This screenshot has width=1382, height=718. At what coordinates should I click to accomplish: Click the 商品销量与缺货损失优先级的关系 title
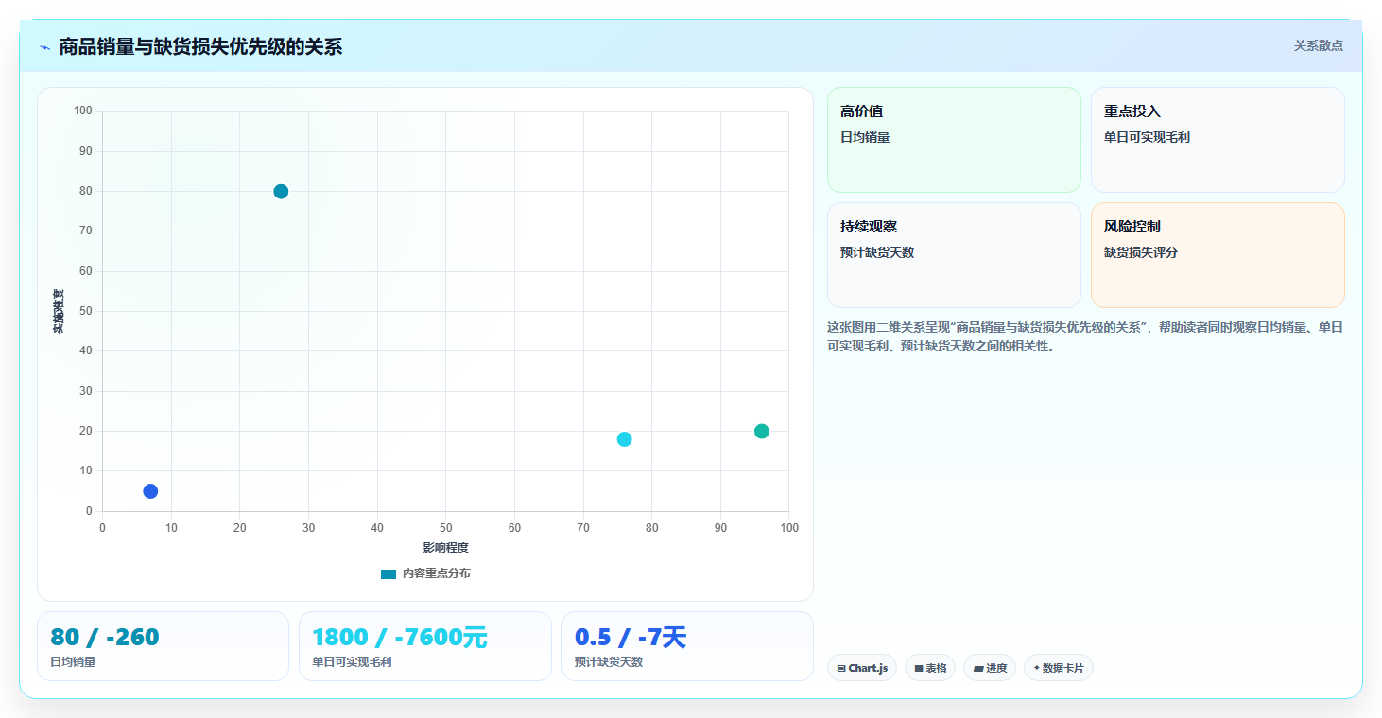200,46
